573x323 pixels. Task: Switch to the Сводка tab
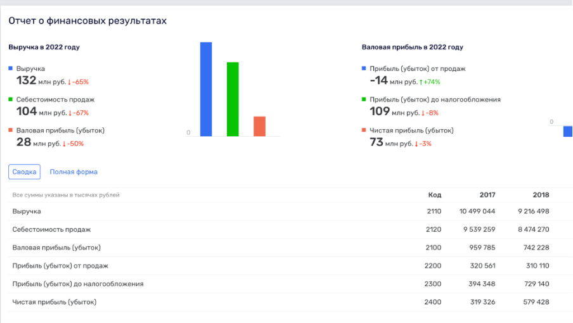click(24, 172)
